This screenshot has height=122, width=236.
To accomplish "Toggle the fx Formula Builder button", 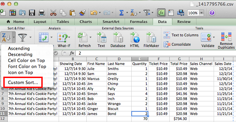I will click(161, 13).
